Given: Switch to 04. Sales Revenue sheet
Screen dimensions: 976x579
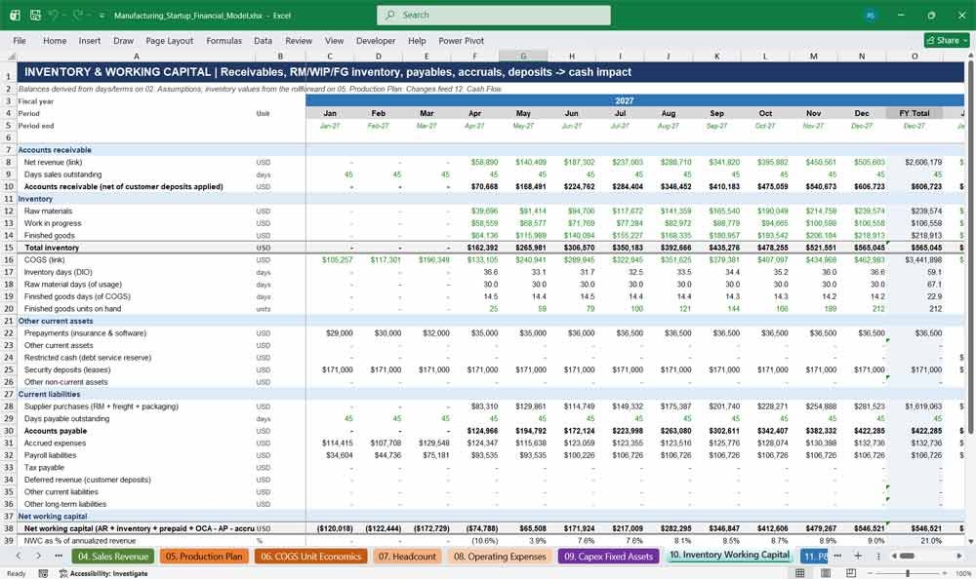Looking at the screenshot, I should [x=112, y=556].
